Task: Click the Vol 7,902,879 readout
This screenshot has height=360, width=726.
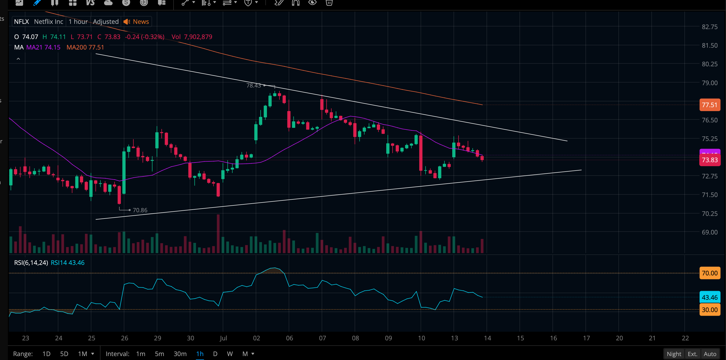Action: (192, 37)
